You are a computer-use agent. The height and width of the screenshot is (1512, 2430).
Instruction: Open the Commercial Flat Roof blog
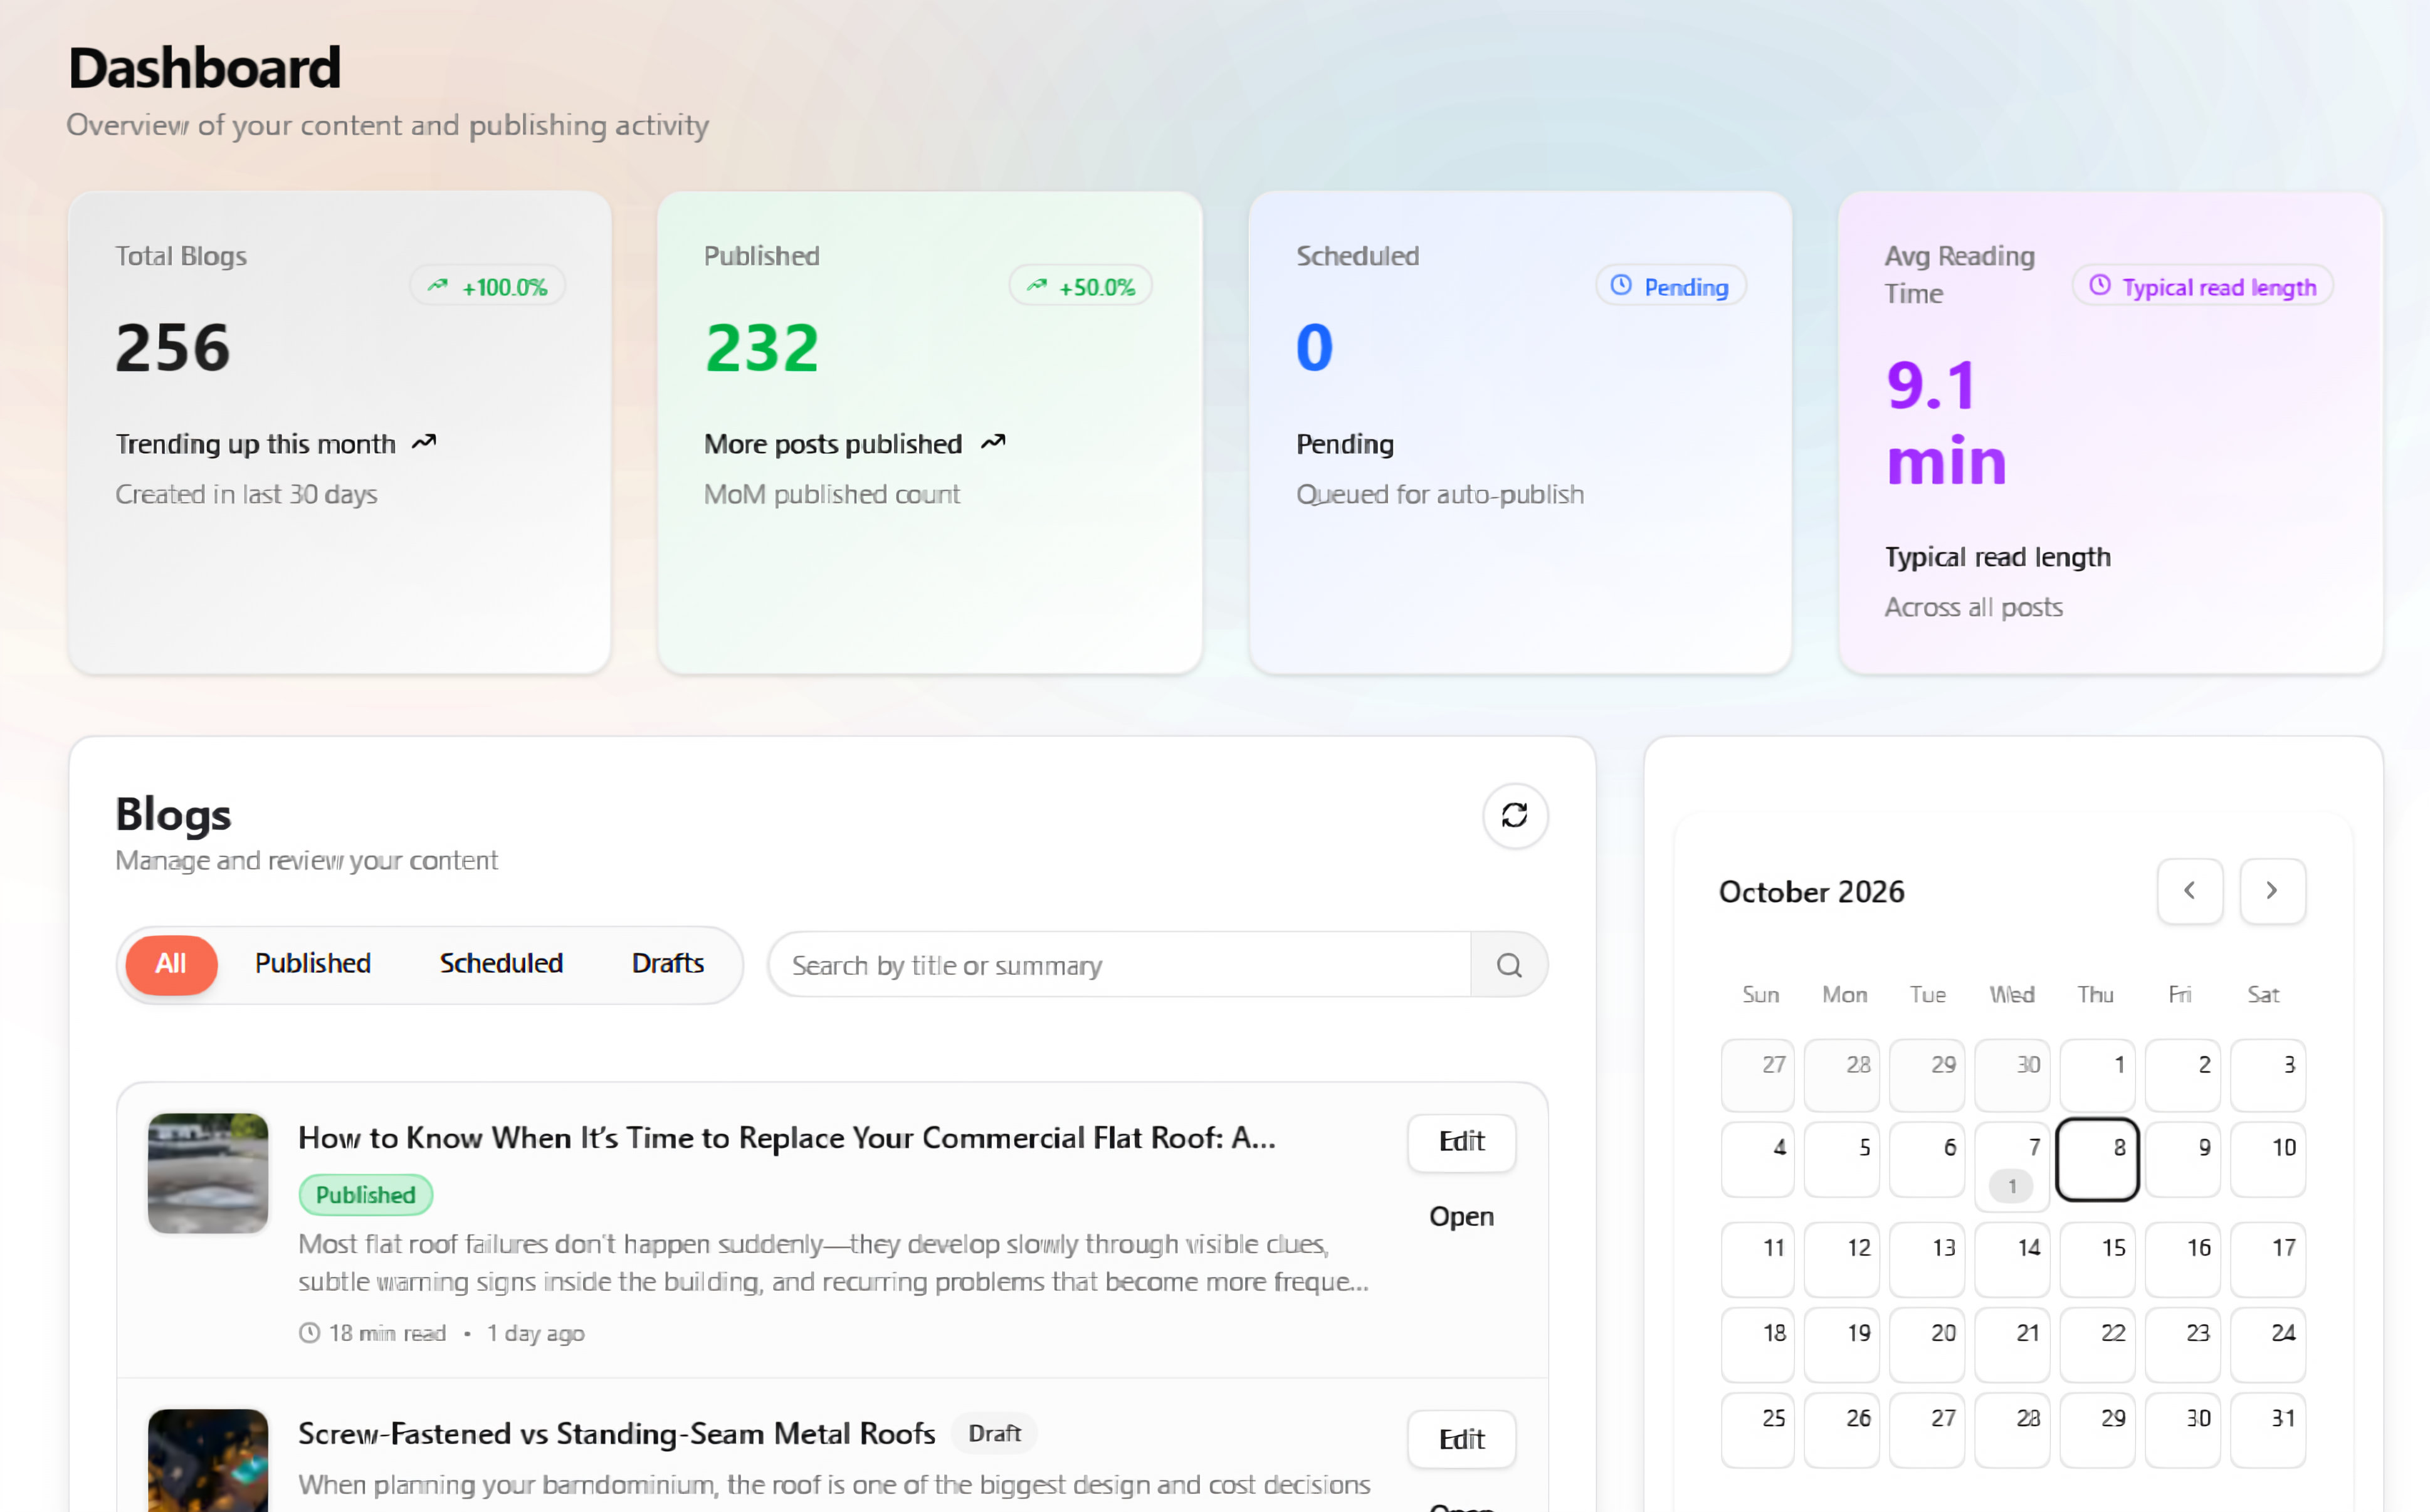pos(1461,1217)
